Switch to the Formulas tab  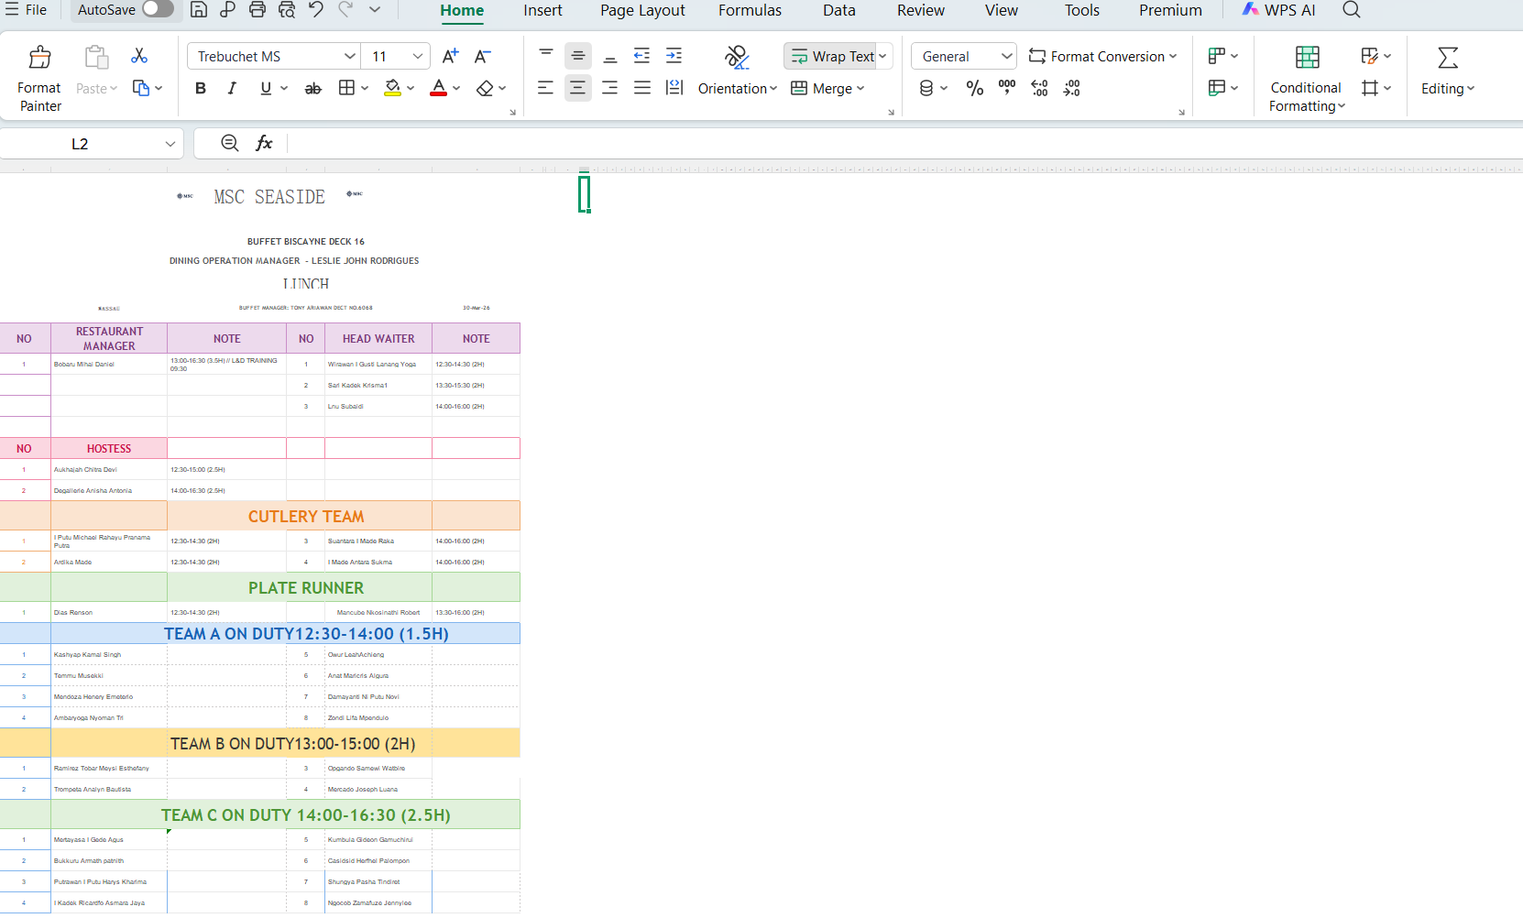[750, 10]
